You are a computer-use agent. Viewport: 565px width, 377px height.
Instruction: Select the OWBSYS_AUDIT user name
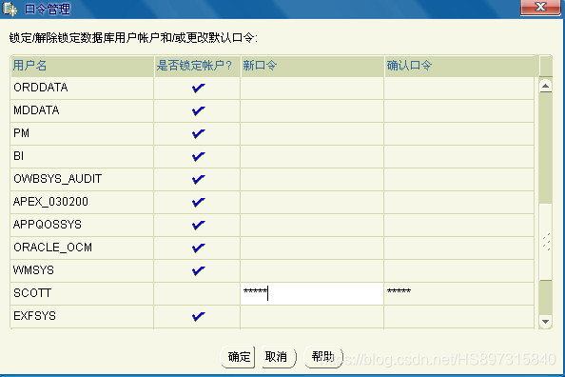pos(58,179)
